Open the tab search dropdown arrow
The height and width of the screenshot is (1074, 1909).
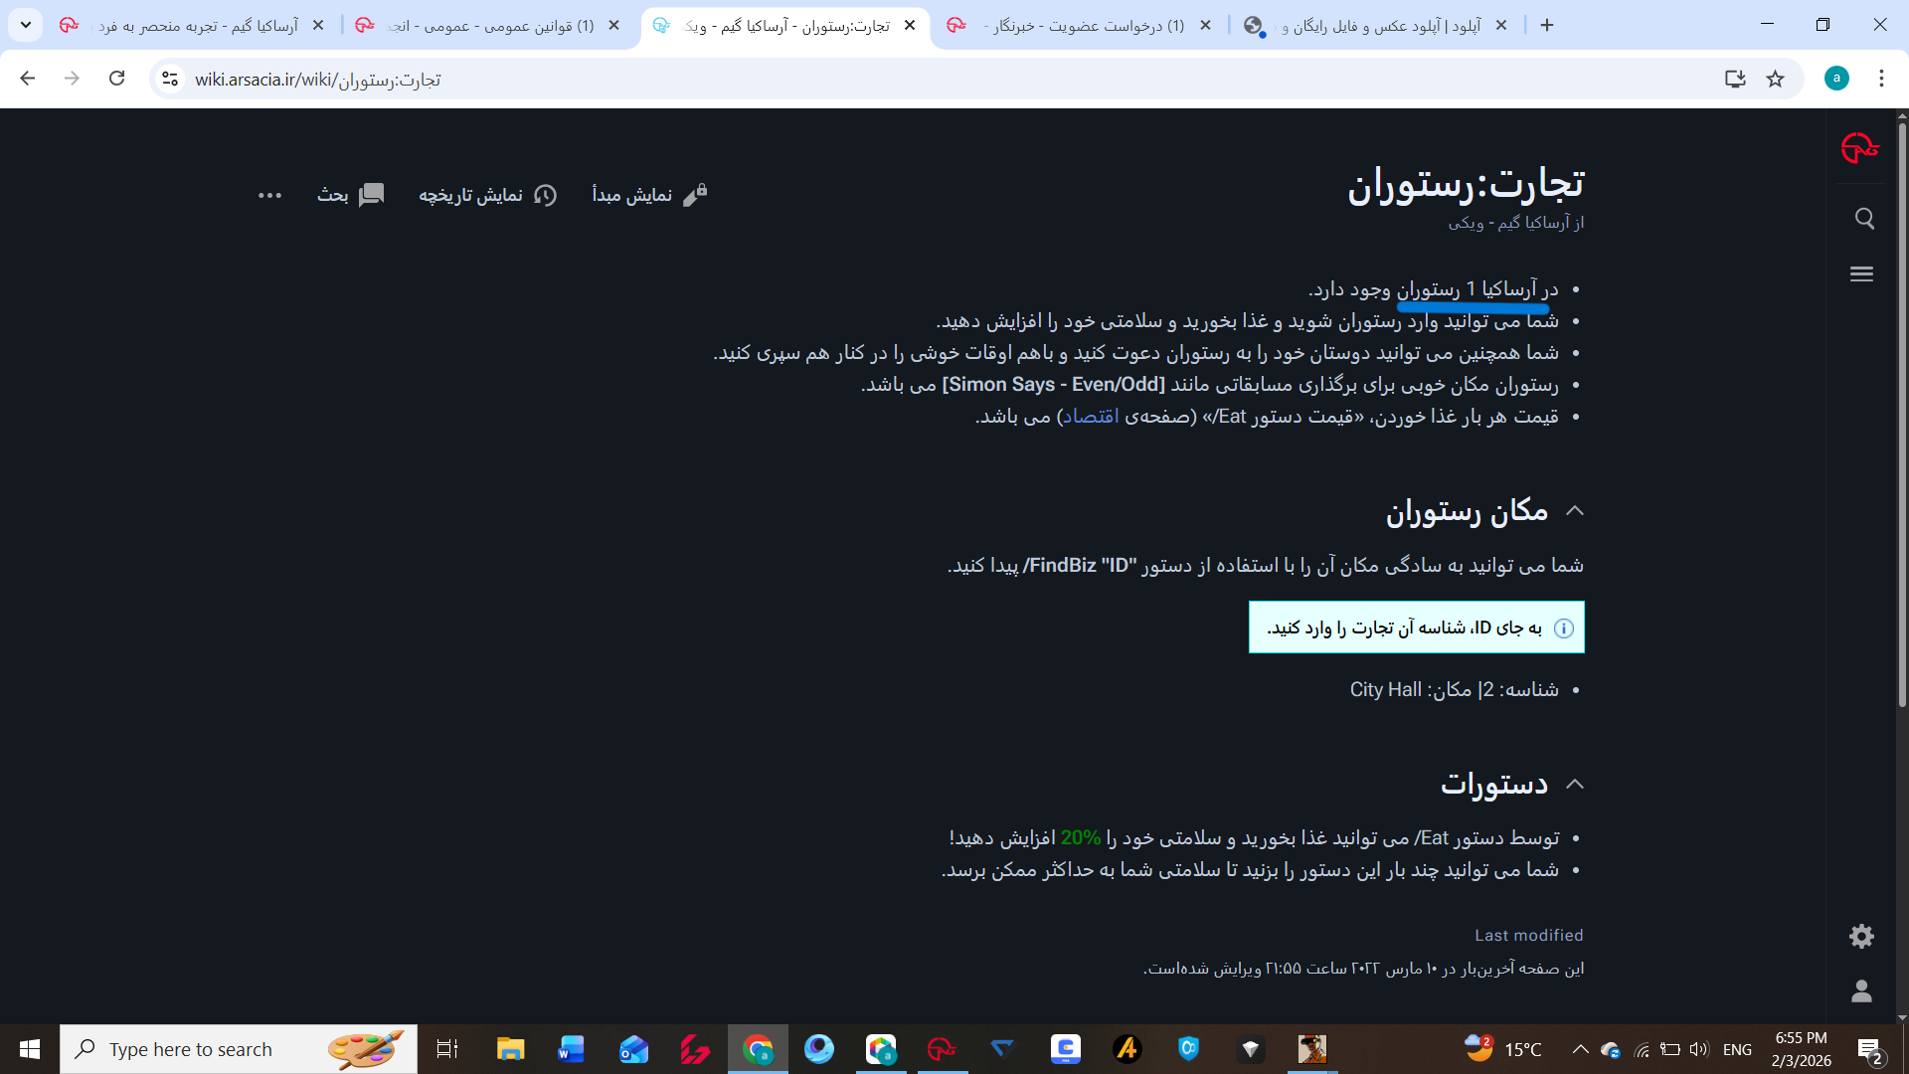pos(26,25)
